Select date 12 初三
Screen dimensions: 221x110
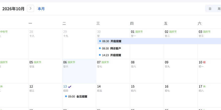pyautogui.click(x=45, y=95)
